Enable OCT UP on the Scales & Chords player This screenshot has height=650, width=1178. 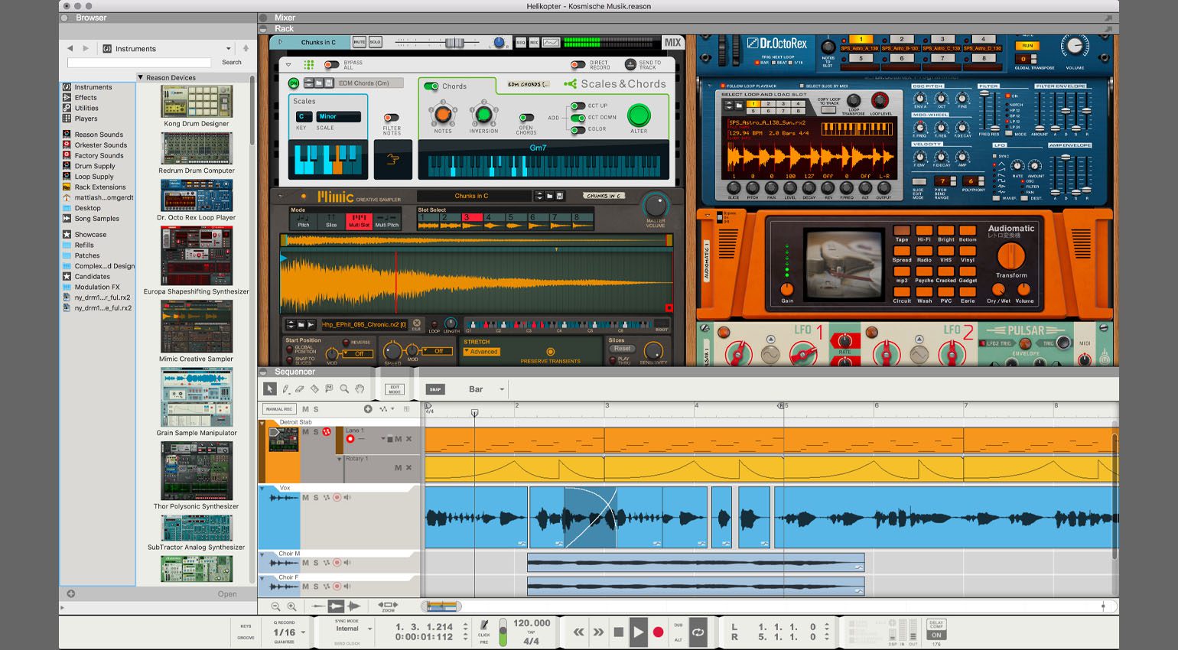click(578, 106)
